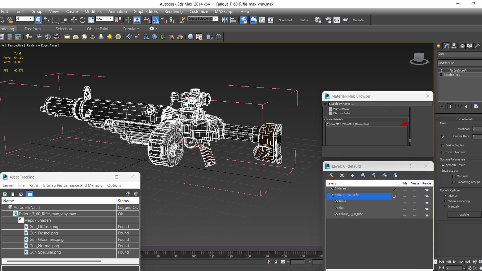Enable Explicit Normals checkbox
This screenshot has width=482, height=271.
pos(443,153)
